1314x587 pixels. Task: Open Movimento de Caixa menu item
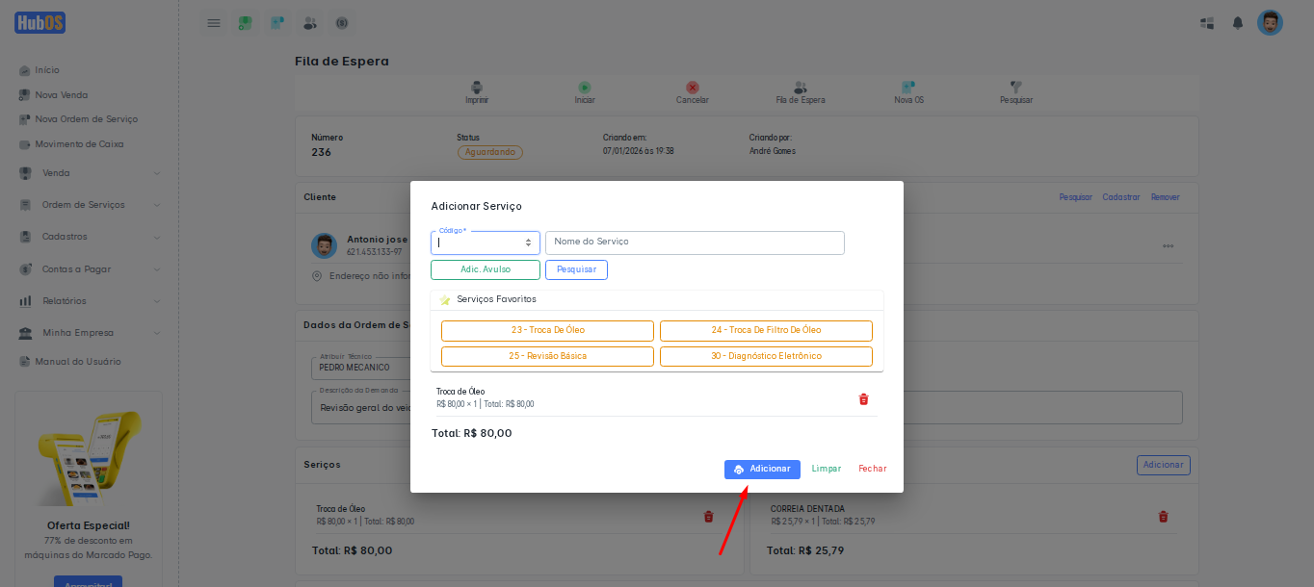79,144
